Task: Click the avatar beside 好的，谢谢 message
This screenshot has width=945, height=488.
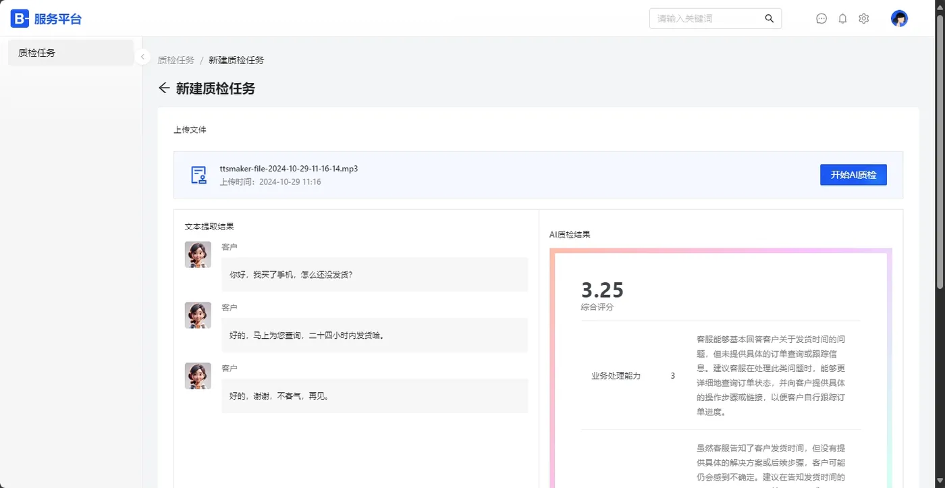Action: click(198, 376)
